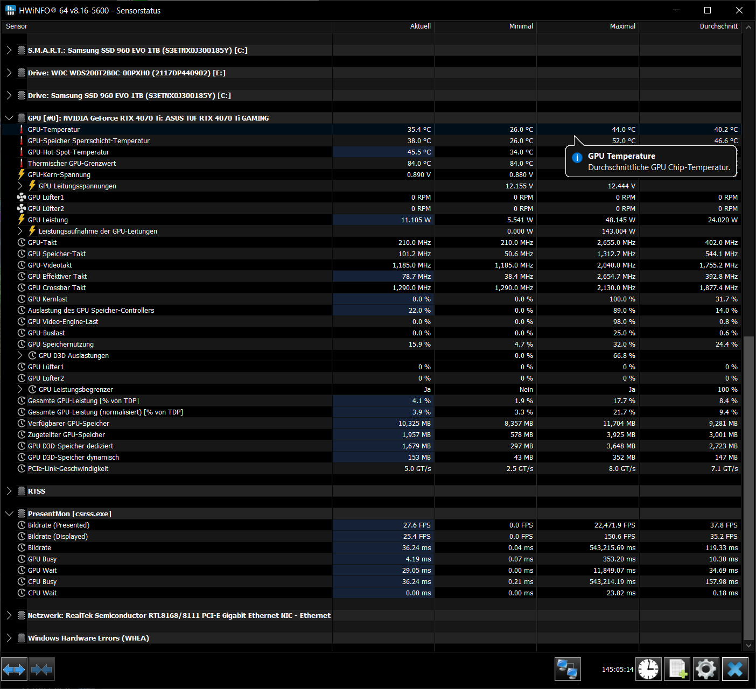Select the GPU D3D-Speicher dediziert row
Screen dimensions: 756x689
click(371, 446)
